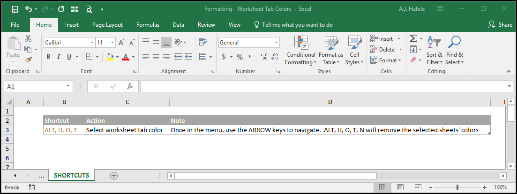Apply Comma Style format

(x=250, y=57)
